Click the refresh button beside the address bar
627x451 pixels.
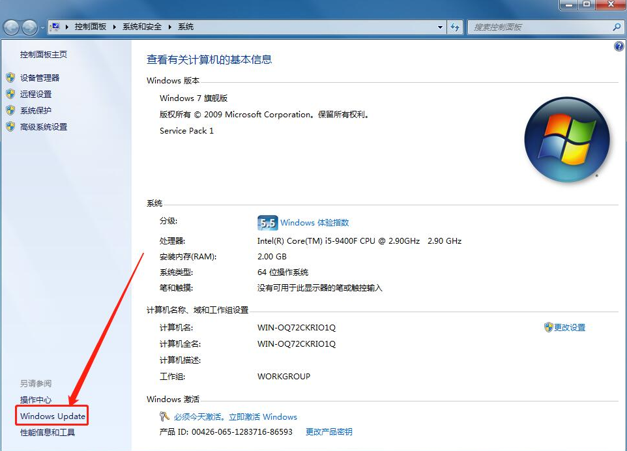tap(455, 27)
